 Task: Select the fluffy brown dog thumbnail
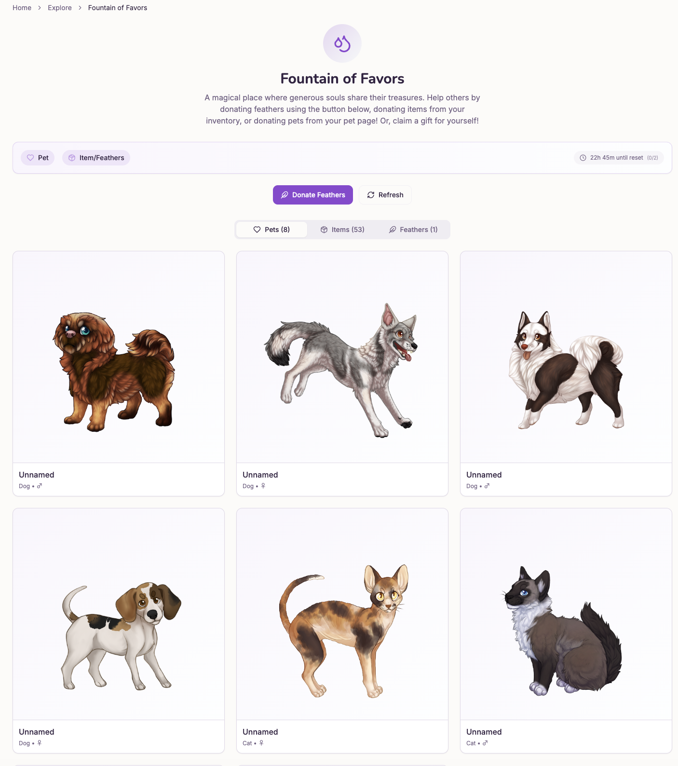(119, 357)
